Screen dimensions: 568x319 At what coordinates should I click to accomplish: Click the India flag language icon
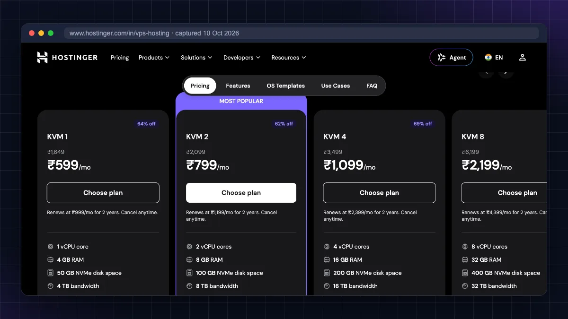488,57
